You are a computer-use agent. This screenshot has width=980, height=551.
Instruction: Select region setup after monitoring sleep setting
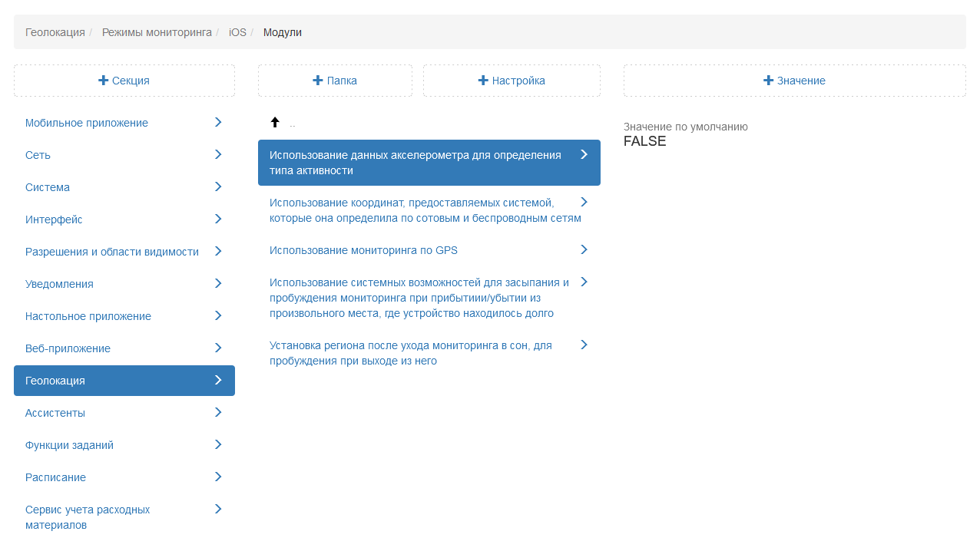(x=410, y=353)
